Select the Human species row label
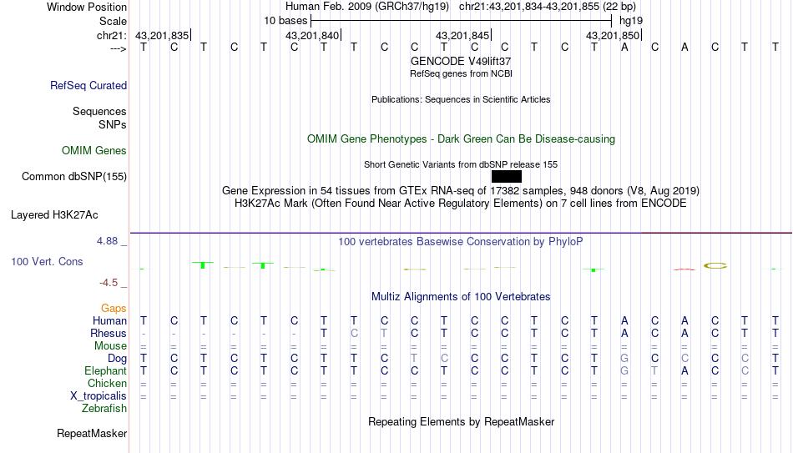The image size is (793, 453). 109,321
